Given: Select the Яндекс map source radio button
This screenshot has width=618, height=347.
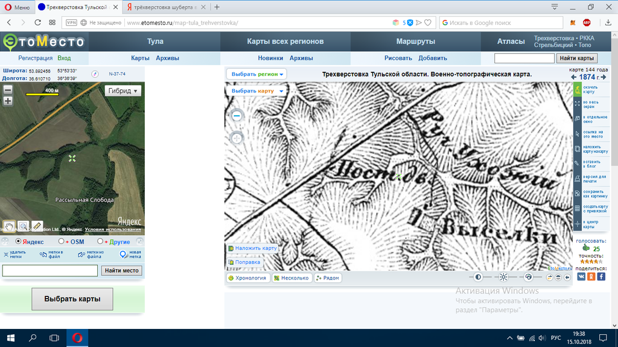Looking at the screenshot, I should [18, 241].
